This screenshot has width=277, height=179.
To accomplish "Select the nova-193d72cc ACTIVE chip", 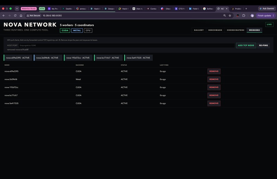I will (x=78, y=58).
